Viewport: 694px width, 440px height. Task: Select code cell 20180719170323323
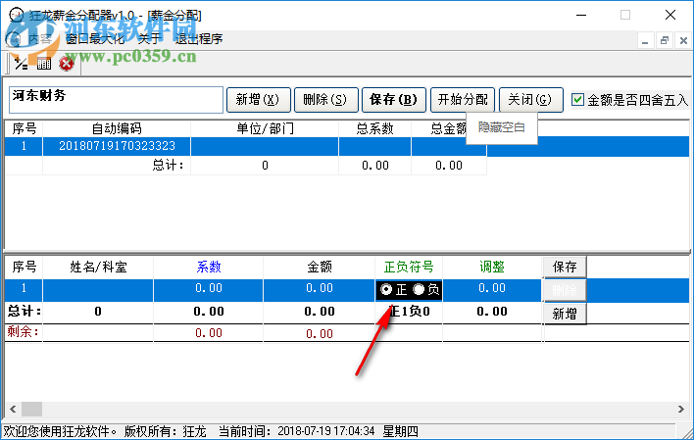tap(117, 146)
